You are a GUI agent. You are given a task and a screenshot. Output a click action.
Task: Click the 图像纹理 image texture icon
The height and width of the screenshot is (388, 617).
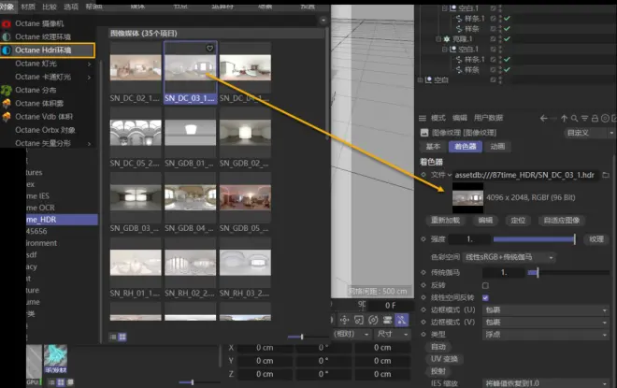pos(424,133)
